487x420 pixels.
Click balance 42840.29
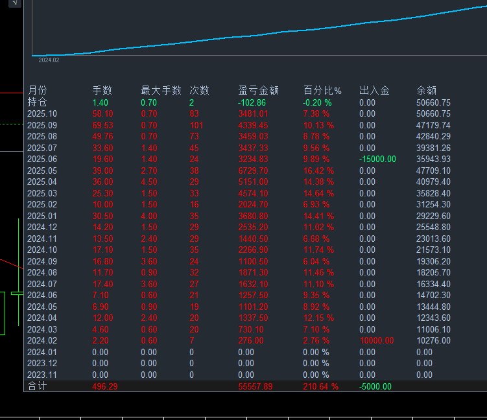pyautogui.click(x=433, y=136)
